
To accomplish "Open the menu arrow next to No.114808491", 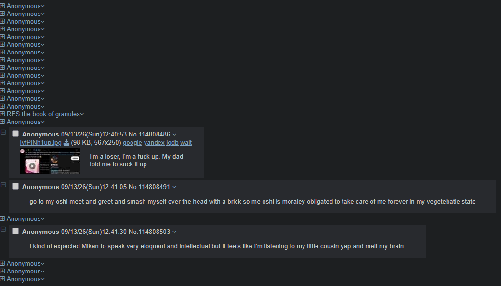I will click(174, 187).
